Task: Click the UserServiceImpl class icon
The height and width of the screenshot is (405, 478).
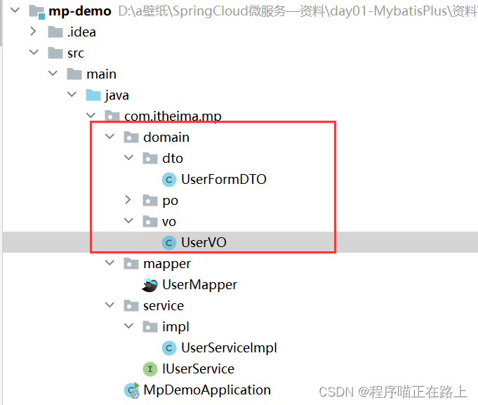Action: tap(169, 347)
